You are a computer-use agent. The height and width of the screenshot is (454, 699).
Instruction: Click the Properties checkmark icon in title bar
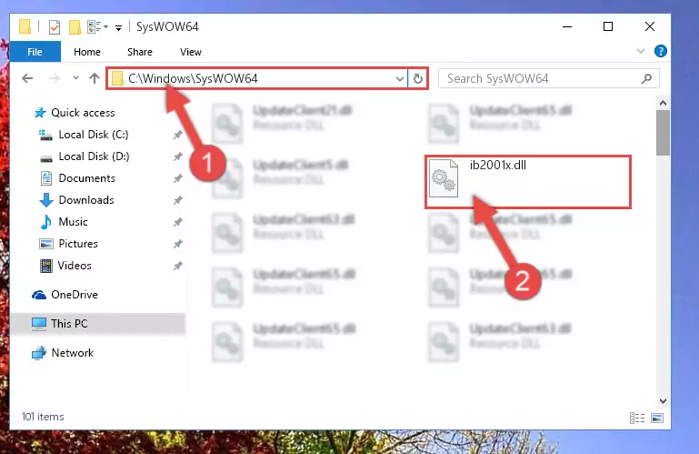(x=54, y=26)
